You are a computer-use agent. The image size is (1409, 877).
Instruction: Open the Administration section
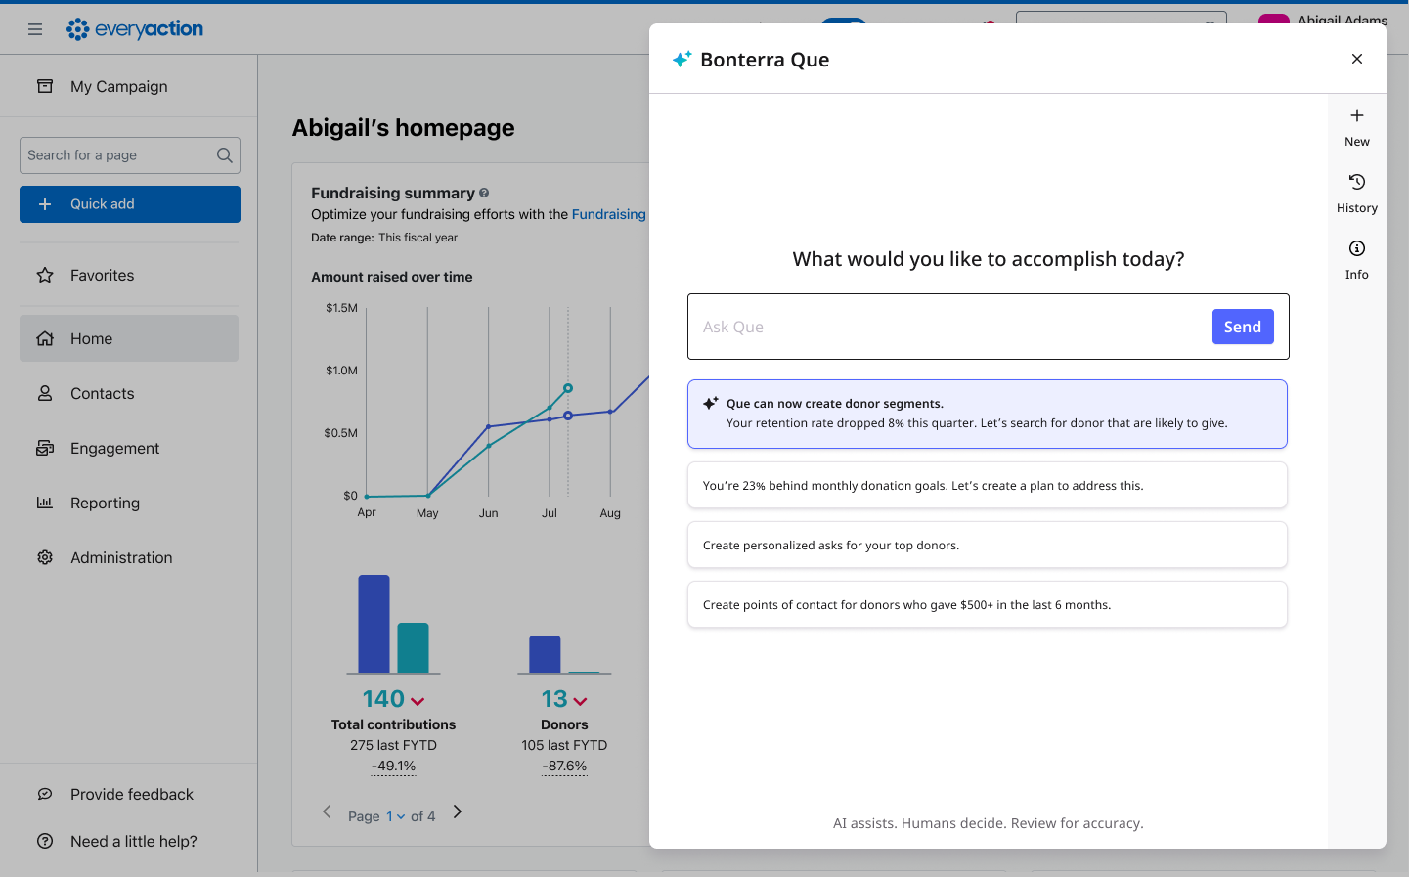pos(121,558)
